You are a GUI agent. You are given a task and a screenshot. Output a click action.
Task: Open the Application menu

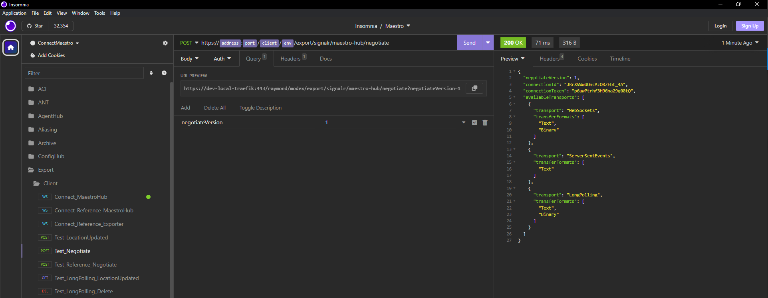(14, 13)
